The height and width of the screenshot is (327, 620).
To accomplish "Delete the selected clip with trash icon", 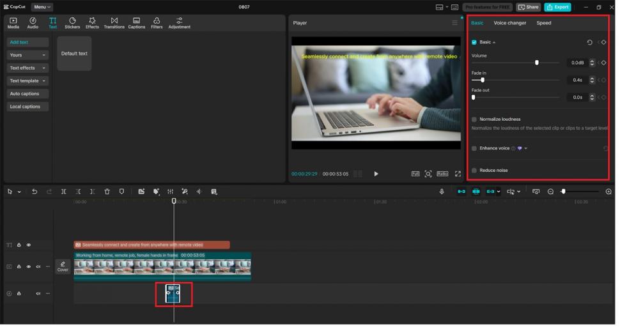I will [107, 192].
